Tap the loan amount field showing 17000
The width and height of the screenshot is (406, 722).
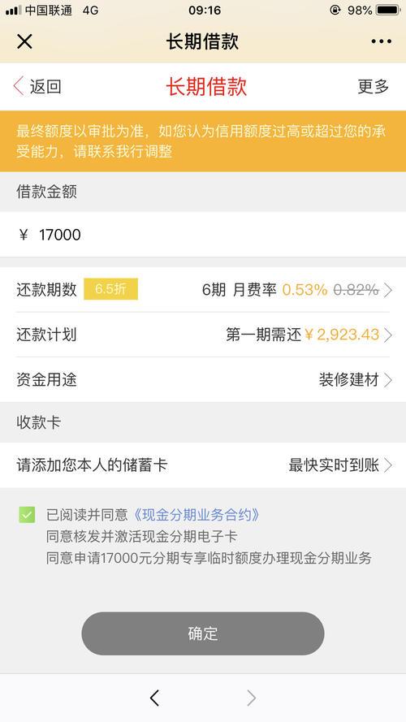(203, 235)
